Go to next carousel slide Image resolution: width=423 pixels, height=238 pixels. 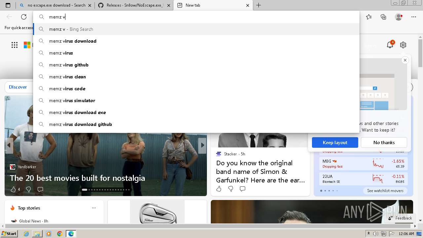click(203, 145)
